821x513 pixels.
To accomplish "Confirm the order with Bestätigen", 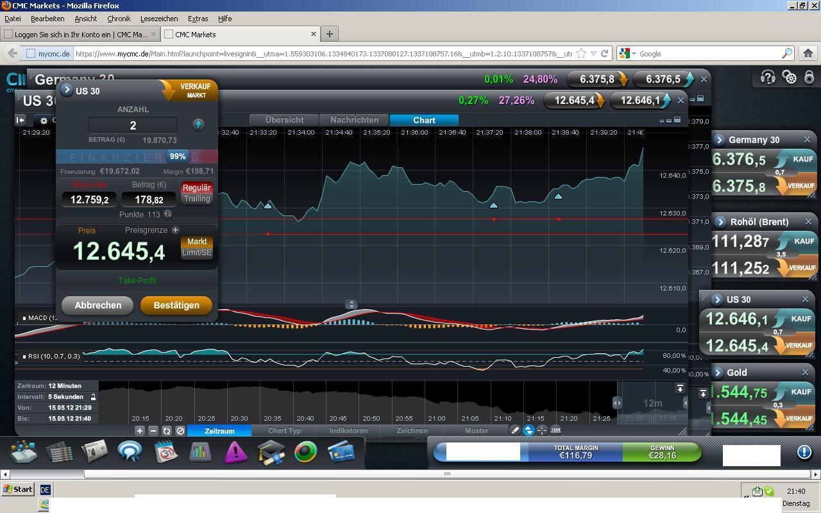I will point(176,305).
